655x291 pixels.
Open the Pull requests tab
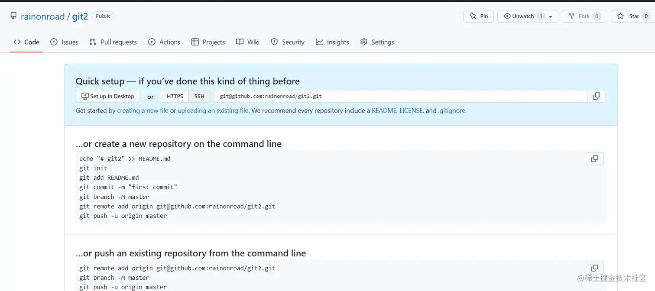click(113, 42)
